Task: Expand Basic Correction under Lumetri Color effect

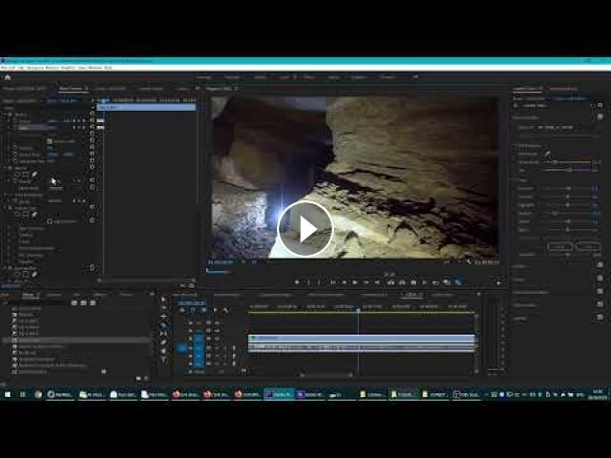Action: click(10, 228)
